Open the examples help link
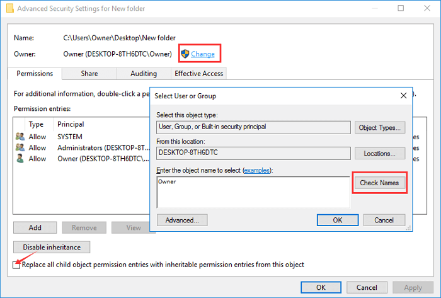441x298 pixels. coord(256,170)
